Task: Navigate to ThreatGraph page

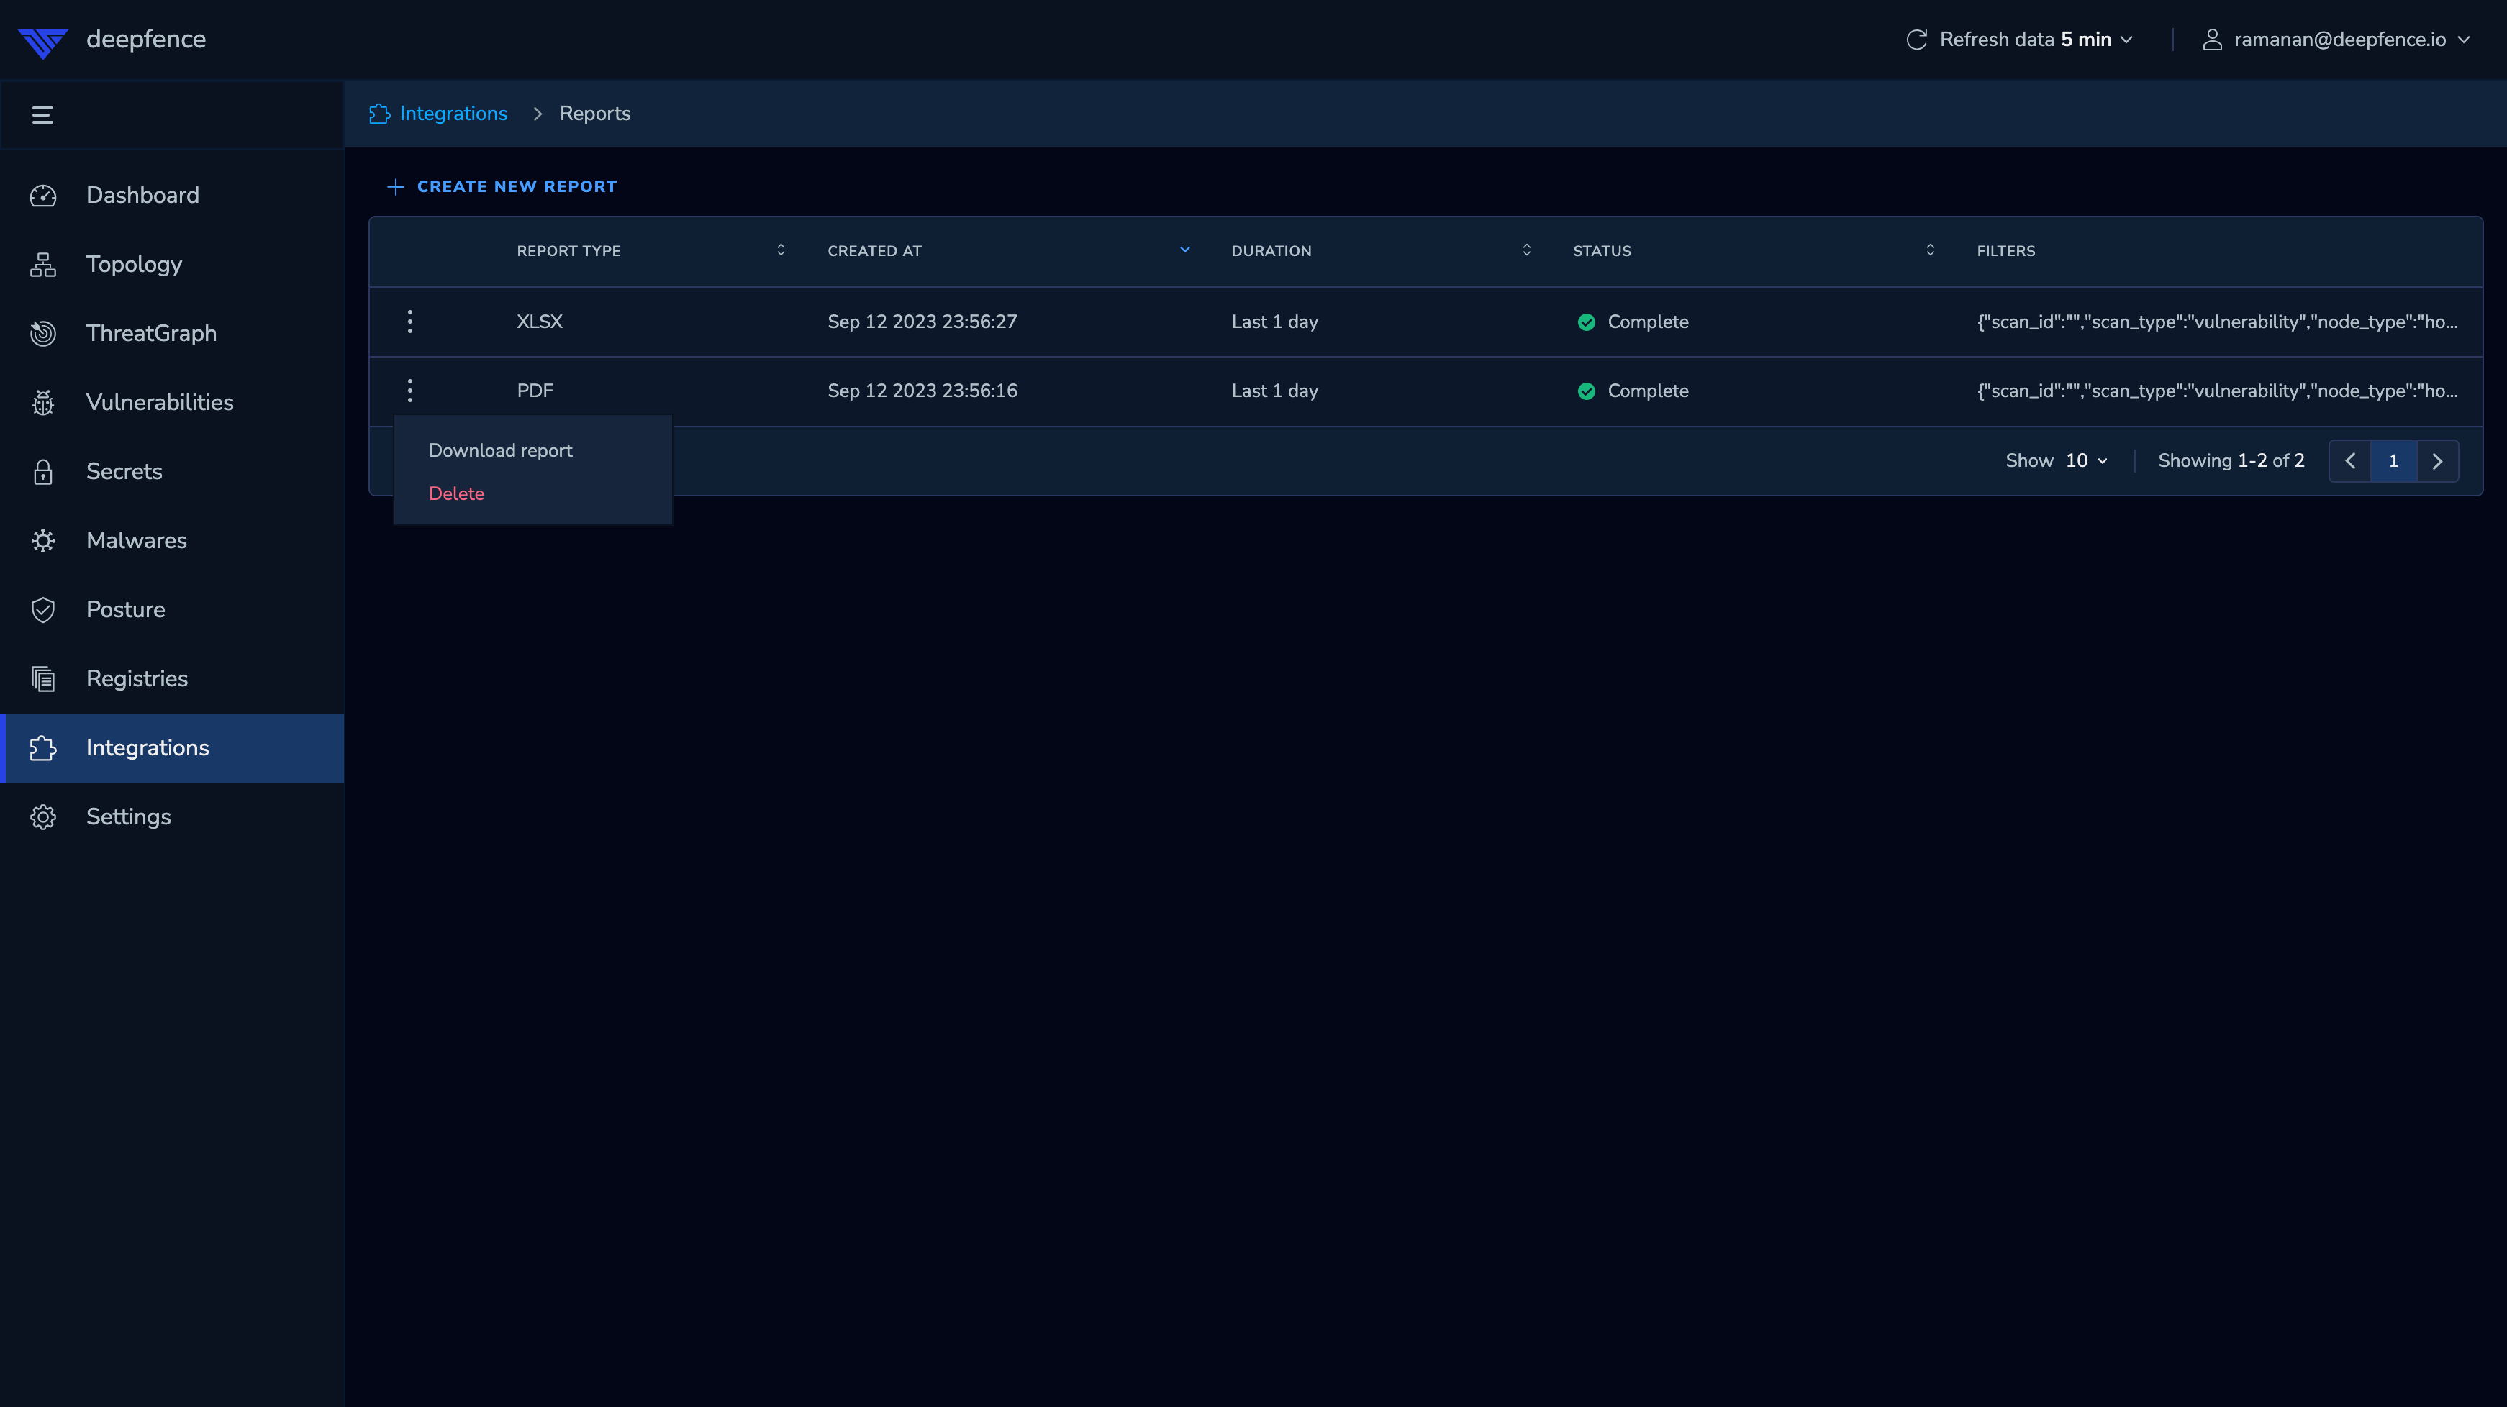Action: [151, 334]
